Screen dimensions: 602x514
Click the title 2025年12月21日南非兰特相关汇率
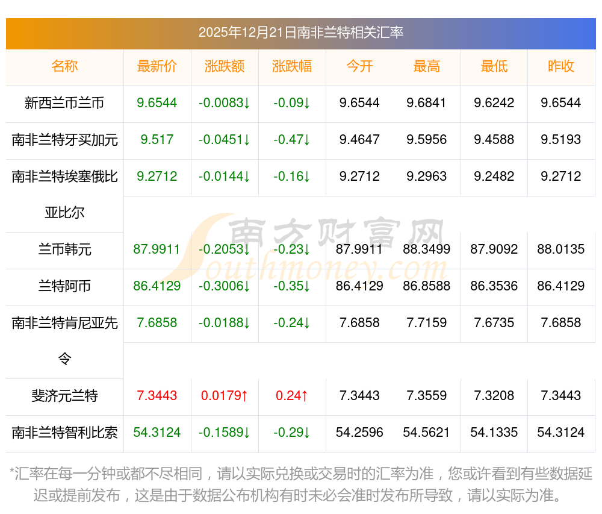coord(300,33)
